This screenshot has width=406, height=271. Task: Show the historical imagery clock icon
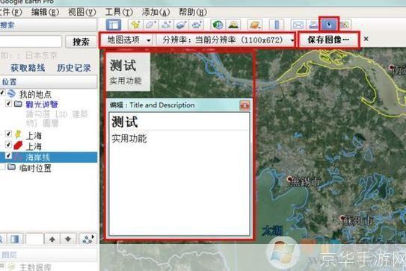coord(218,25)
